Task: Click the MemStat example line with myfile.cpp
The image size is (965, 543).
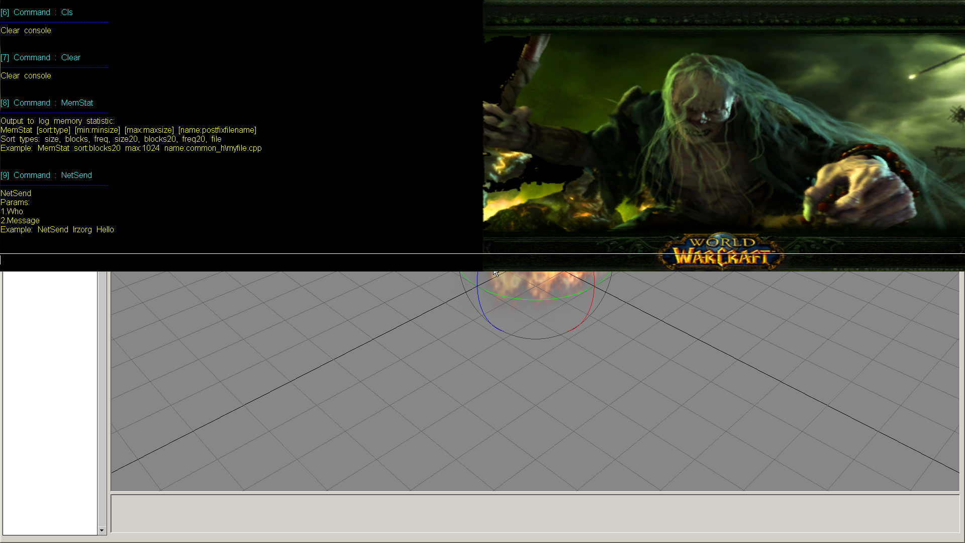Action: (x=131, y=148)
